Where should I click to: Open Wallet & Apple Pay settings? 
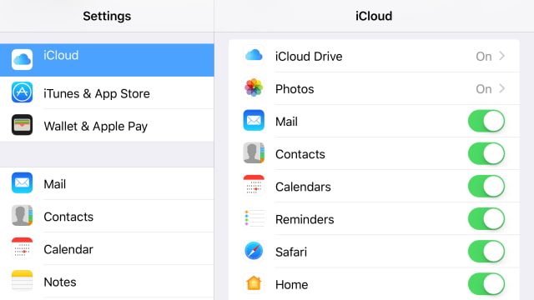point(107,125)
